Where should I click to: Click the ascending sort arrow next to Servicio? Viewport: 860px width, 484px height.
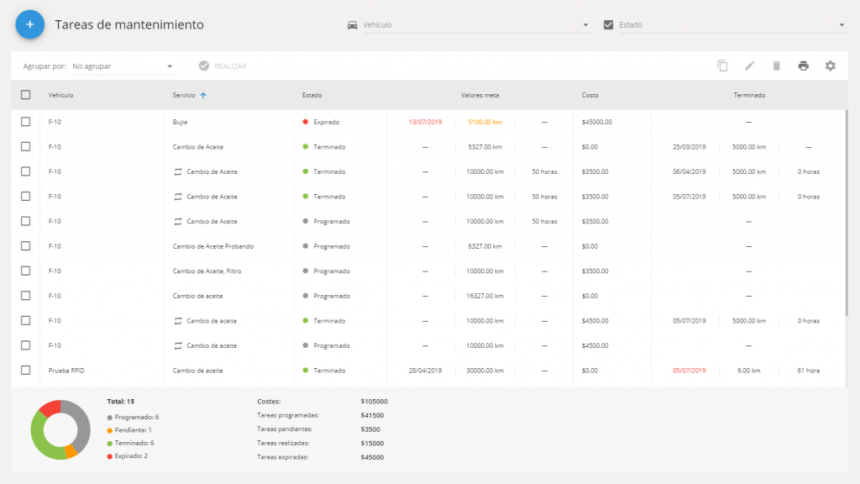(x=203, y=95)
